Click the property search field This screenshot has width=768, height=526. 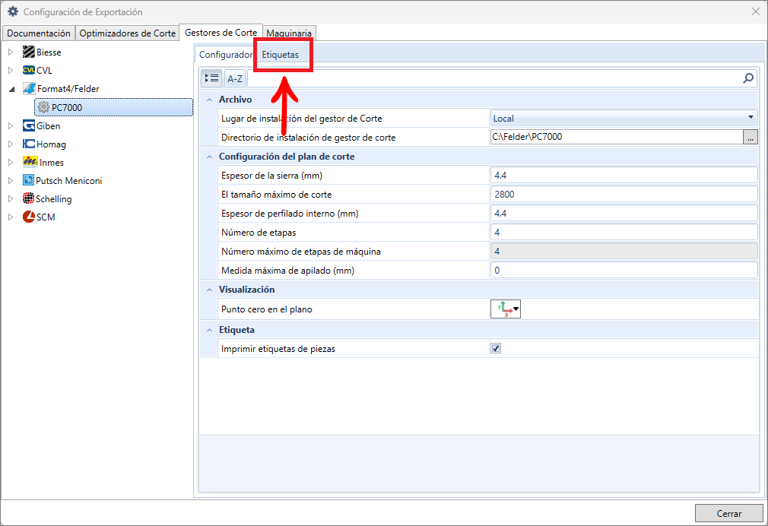tap(495, 78)
